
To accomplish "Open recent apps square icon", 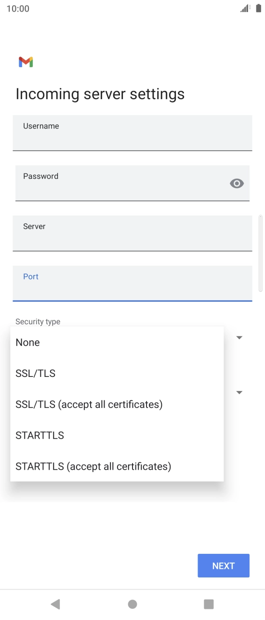I will (209, 604).
